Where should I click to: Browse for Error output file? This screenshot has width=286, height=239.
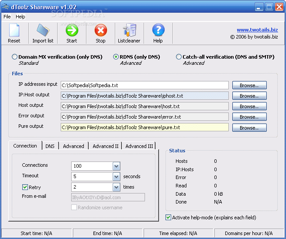[249, 117]
